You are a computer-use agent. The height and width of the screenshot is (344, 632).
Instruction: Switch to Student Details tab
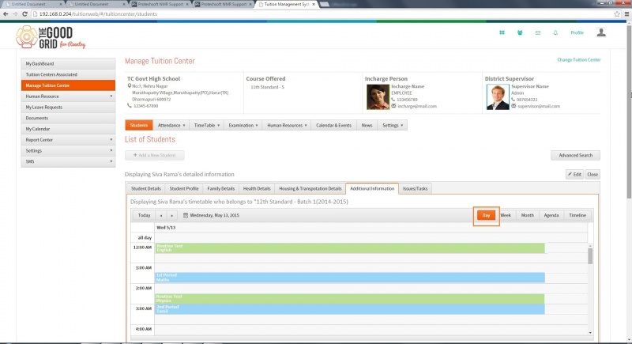(146, 189)
